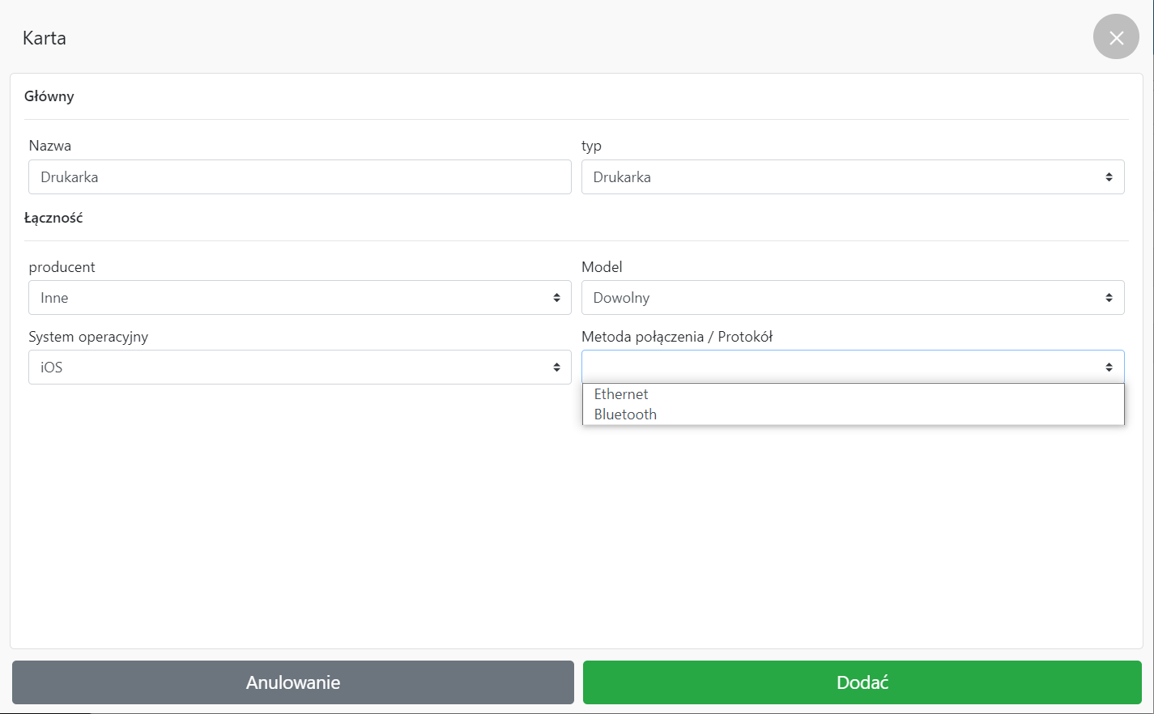Choose Bluetooth from the connection method list
Image resolution: width=1154 pixels, height=714 pixels.
click(x=625, y=414)
